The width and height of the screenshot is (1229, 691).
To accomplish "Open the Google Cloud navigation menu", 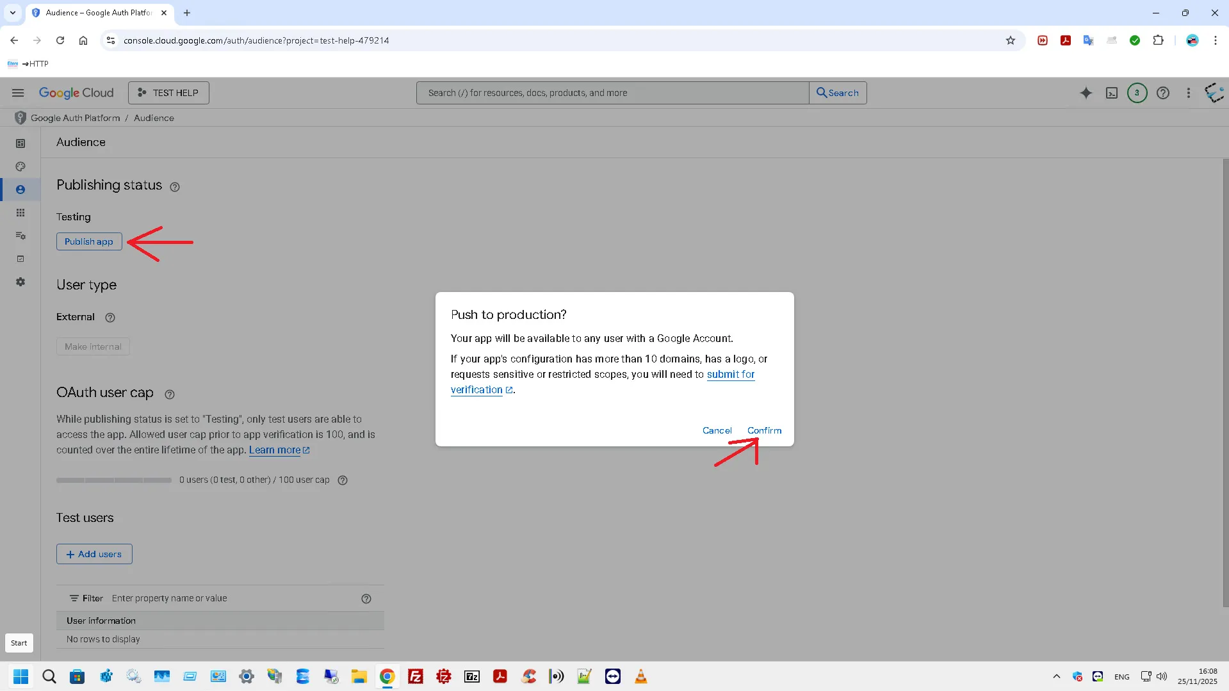I will point(18,93).
